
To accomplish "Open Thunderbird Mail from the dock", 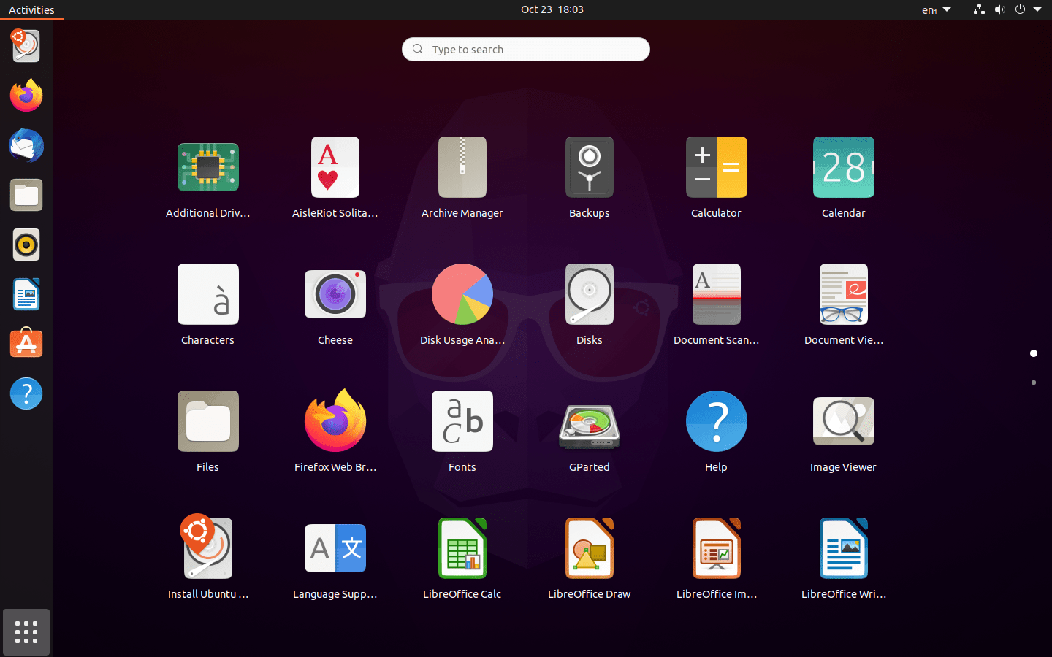I will point(26,145).
